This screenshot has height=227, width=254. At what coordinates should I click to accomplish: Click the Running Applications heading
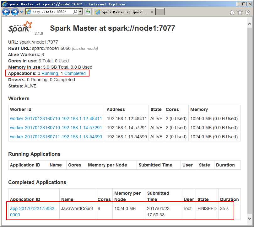pyautogui.click(x=34, y=154)
